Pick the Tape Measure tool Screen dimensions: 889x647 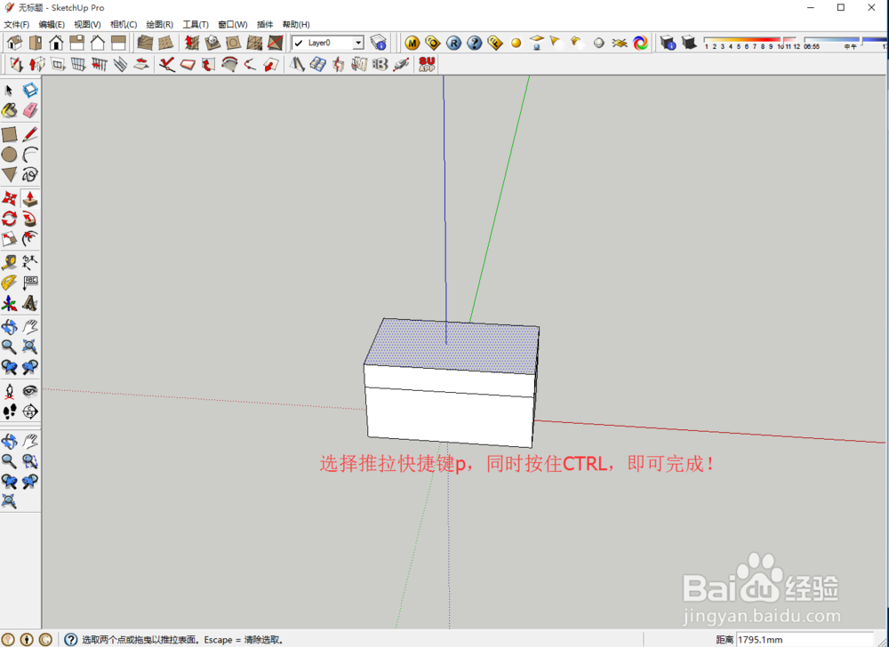(x=9, y=262)
